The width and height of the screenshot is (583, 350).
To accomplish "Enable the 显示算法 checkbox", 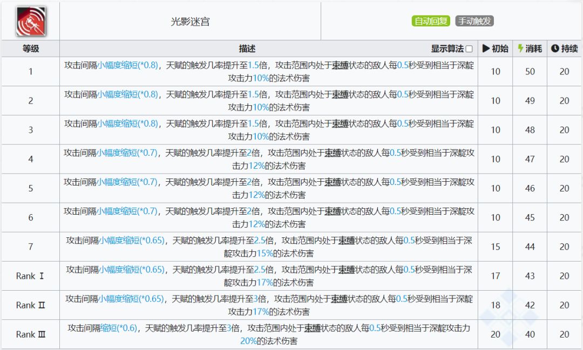I will [469, 49].
